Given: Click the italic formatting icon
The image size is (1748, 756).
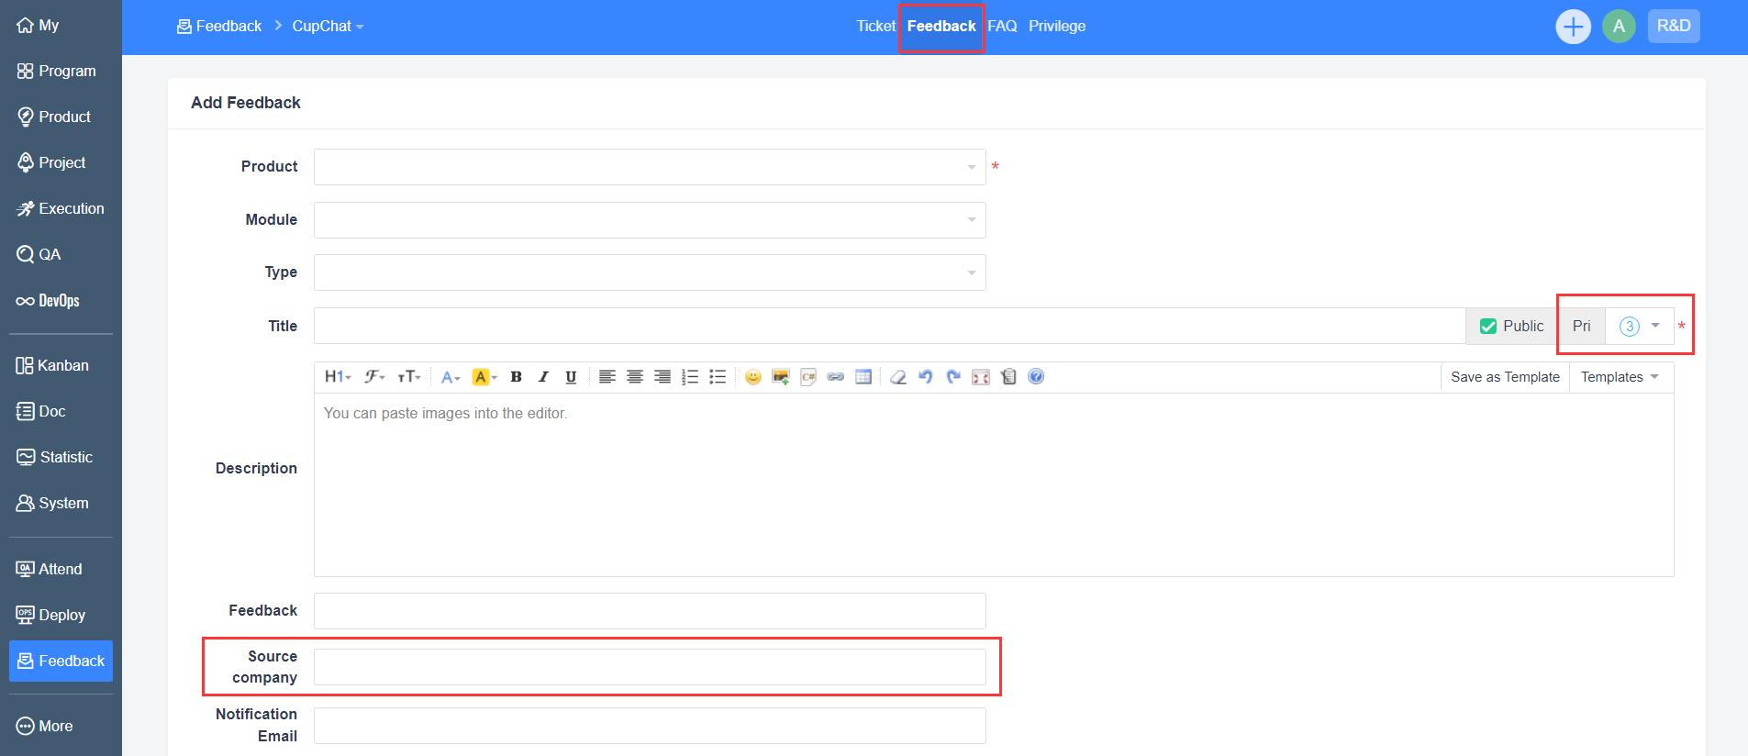Looking at the screenshot, I should (x=543, y=377).
